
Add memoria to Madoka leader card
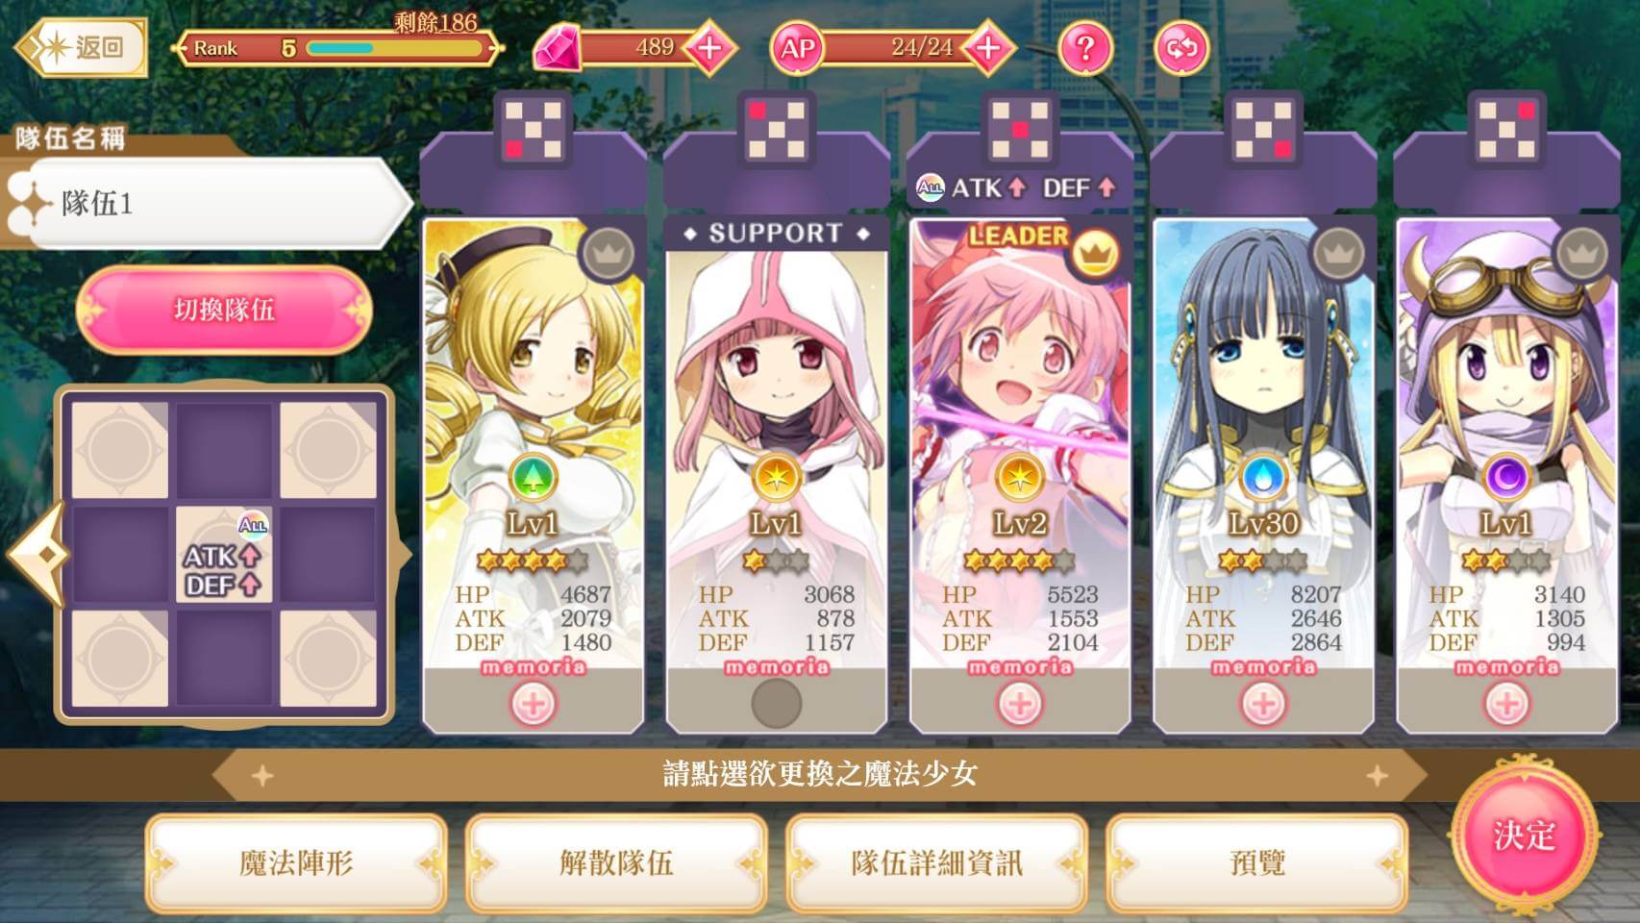(1020, 705)
